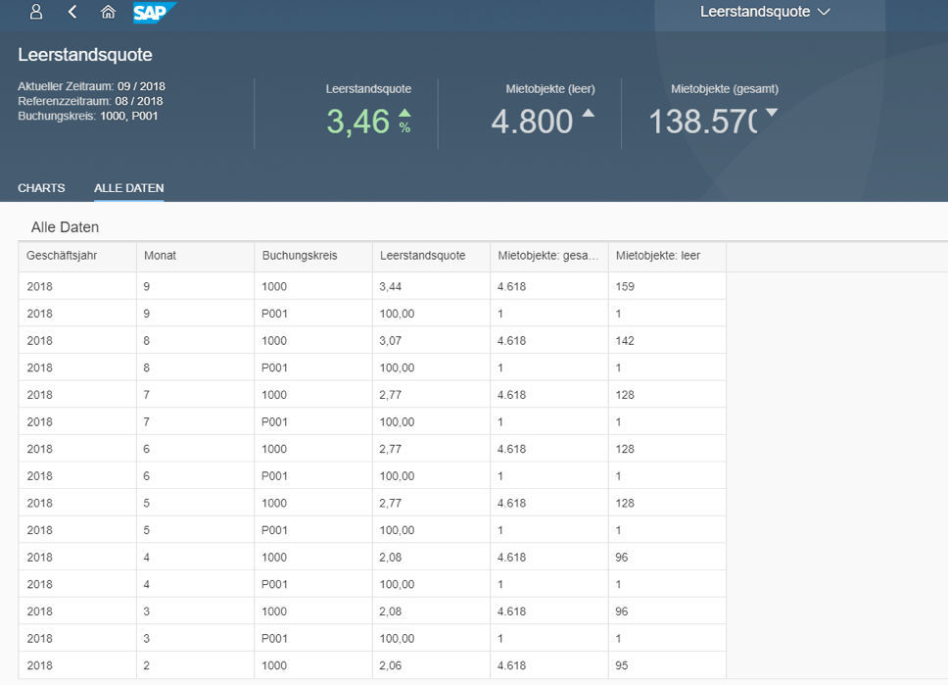Click the Buchungskreis column header
Viewport: 948px width, 685px height.
tap(313, 256)
